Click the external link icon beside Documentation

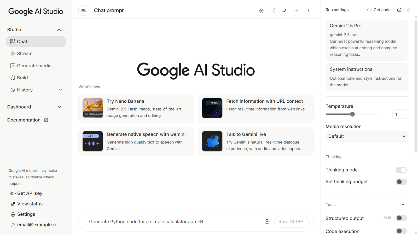(46, 120)
